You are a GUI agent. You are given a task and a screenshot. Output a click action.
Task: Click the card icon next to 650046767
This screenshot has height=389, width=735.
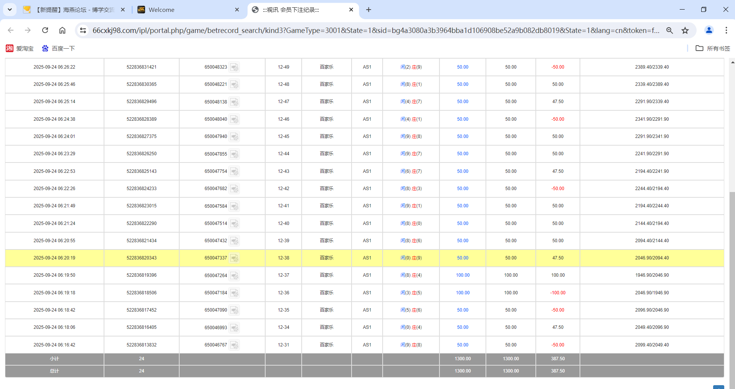pyautogui.click(x=235, y=345)
